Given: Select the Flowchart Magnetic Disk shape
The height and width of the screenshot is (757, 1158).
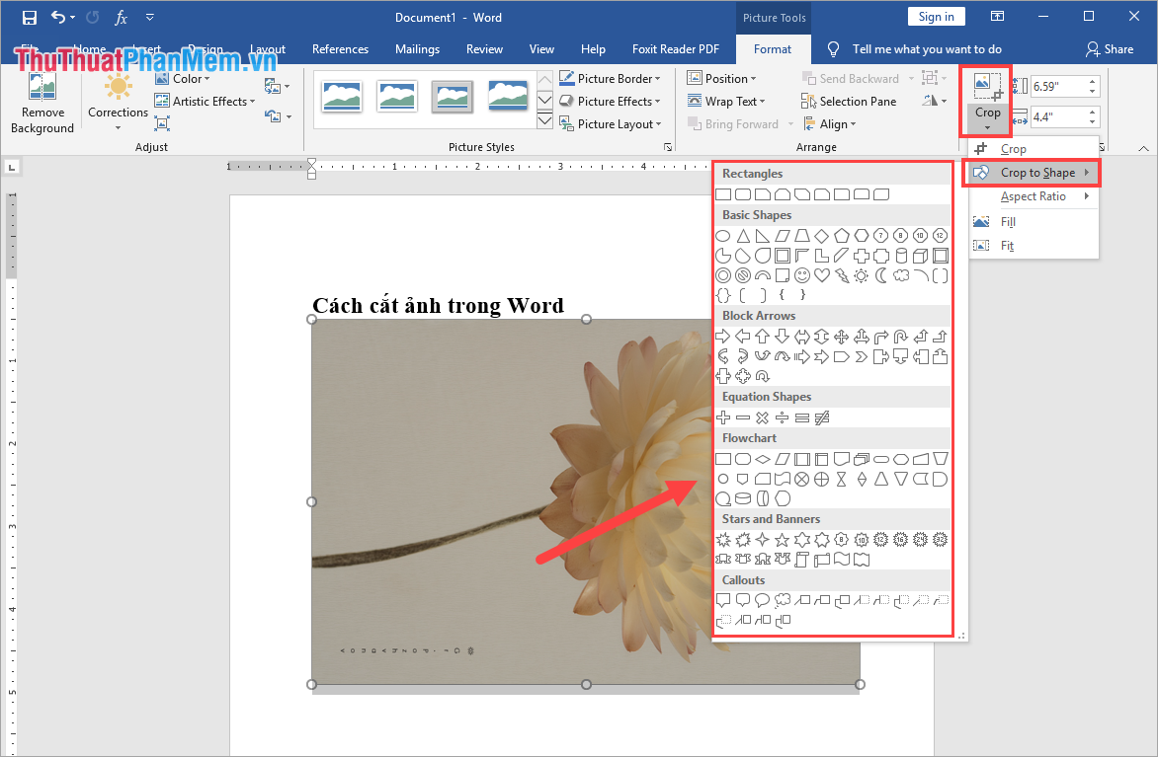Looking at the screenshot, I should (x=743, y=499).
